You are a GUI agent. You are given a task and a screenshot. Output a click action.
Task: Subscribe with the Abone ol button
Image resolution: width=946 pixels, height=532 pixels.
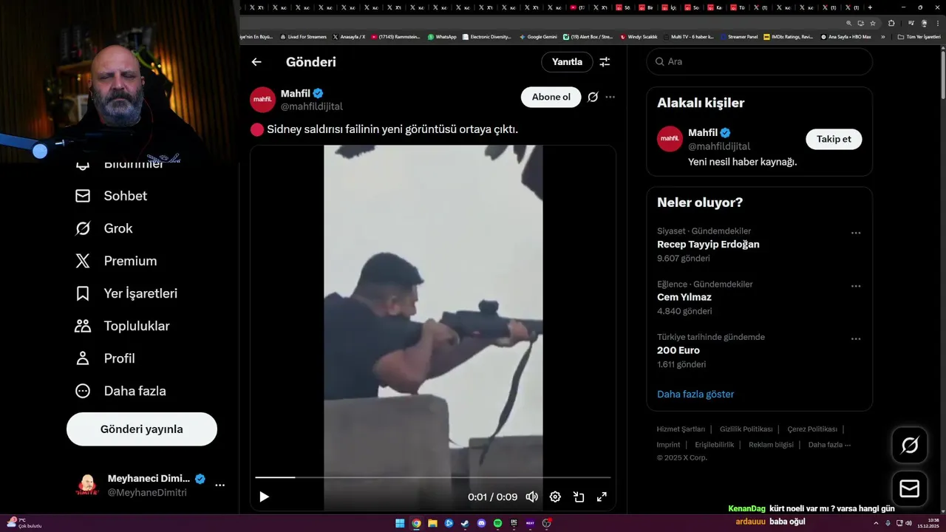click(551, 97)
